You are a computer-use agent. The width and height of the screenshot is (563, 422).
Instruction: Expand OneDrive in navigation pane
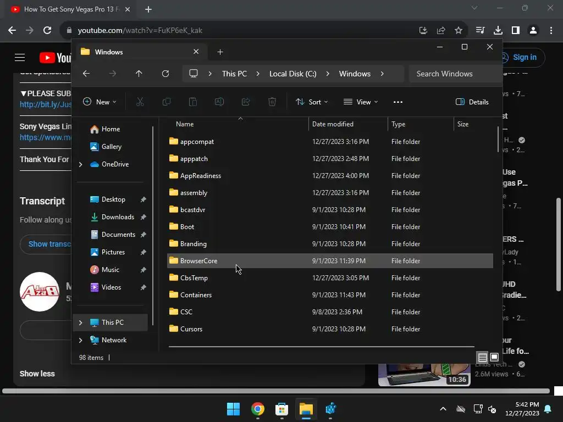click(x=80, y=164)
